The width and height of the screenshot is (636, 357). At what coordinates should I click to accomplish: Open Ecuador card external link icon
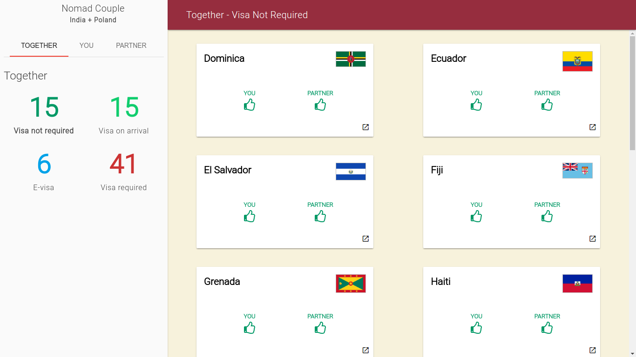(x=592, y=127)
